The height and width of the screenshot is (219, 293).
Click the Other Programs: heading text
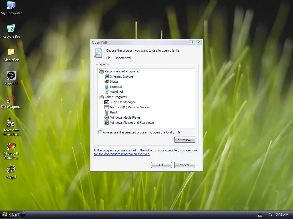click(116, 97)
